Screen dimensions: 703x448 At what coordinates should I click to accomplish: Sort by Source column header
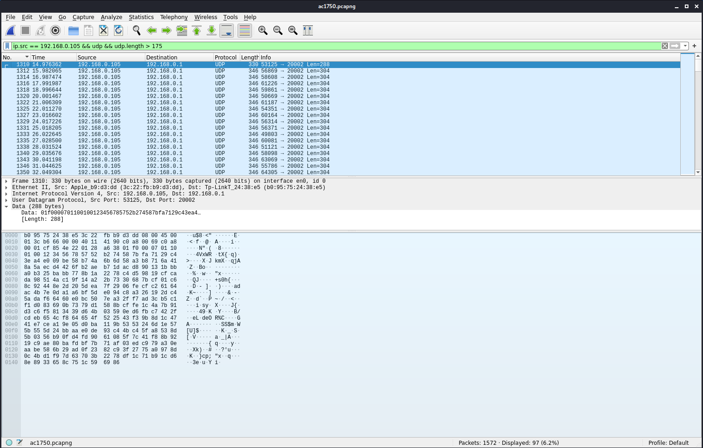(110, 57)
